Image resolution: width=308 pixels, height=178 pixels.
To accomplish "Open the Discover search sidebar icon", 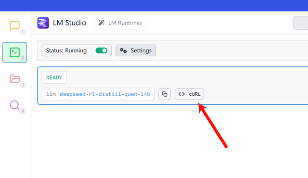I will 15,105.
